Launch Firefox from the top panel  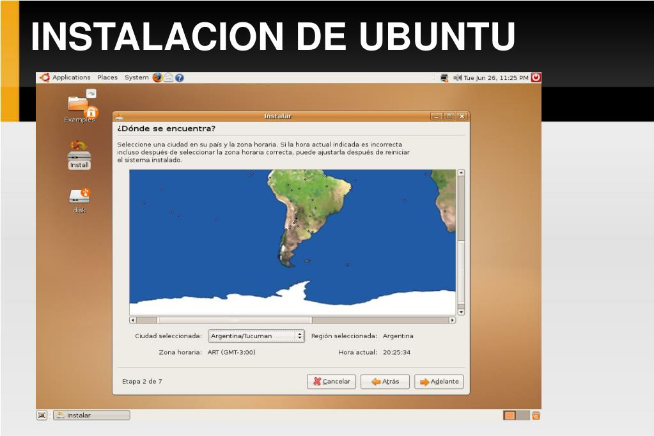(157, 77)
